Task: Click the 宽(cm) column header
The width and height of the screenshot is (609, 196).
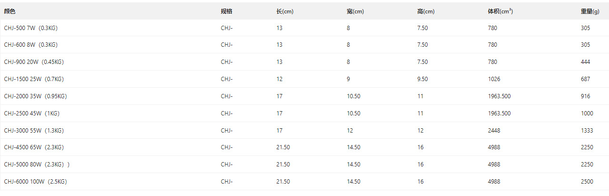Action: point(355,11)
